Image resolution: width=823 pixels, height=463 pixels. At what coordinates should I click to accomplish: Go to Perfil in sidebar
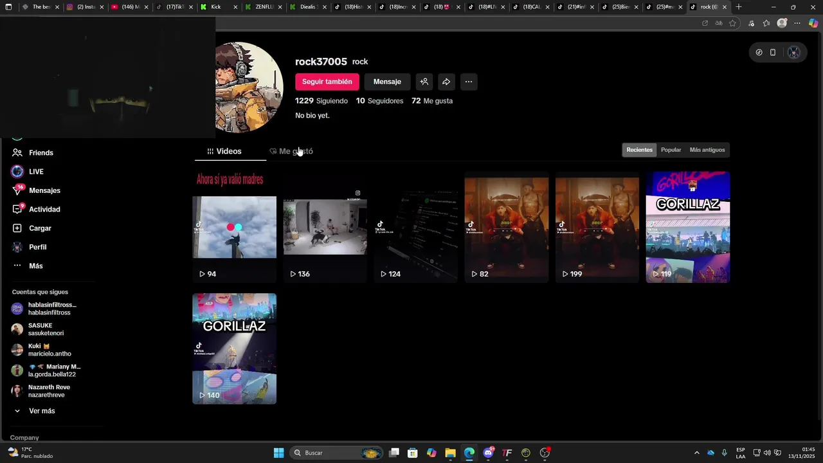[x=29, y=247]
